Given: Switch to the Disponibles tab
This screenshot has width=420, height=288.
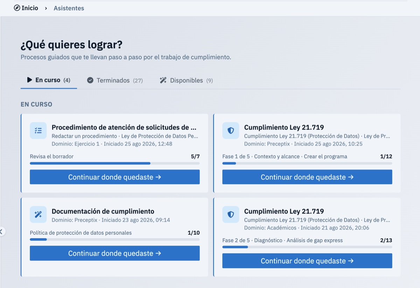Looking at the screenshot, I should pos(186,80).
